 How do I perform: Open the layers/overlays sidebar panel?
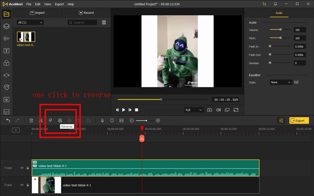(6, 26)
